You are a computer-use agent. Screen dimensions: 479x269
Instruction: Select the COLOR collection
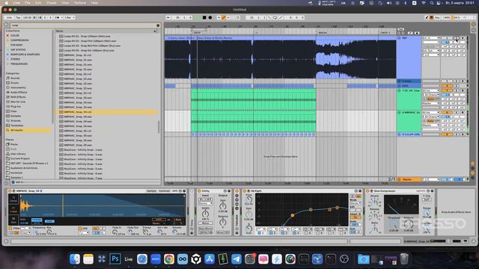click(15, 35)
